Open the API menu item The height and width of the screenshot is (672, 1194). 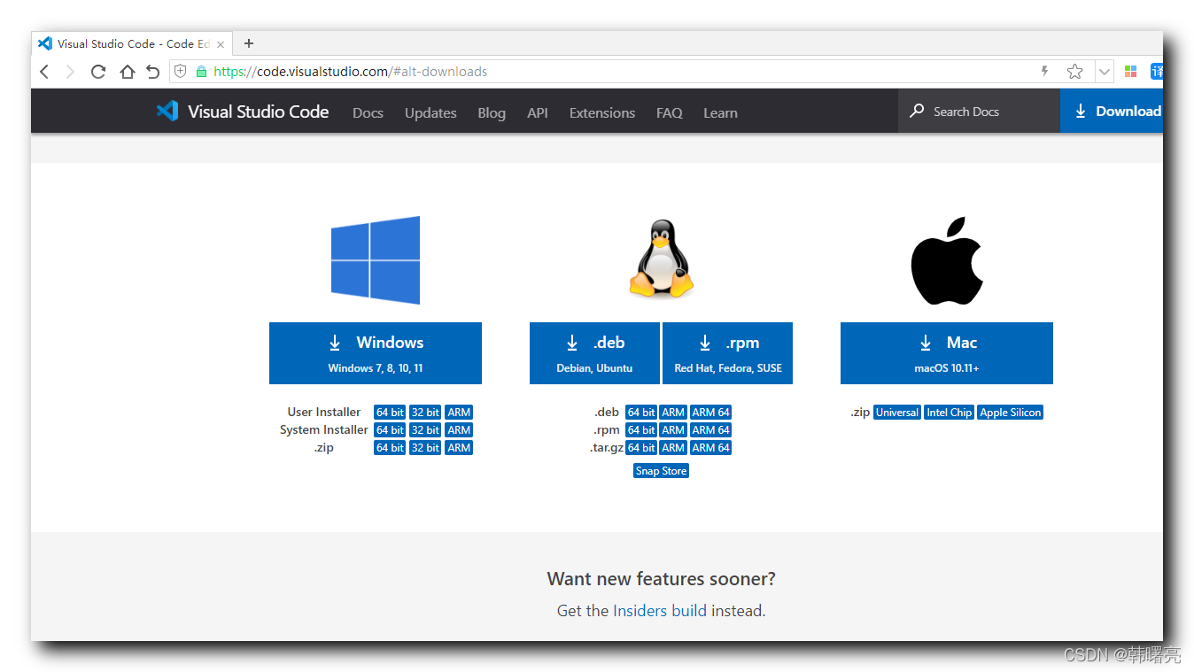click(538, 112)
